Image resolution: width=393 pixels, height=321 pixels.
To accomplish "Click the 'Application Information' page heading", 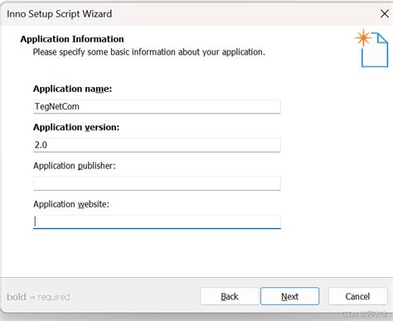I will pyautogui.click(x=72, y=39).
